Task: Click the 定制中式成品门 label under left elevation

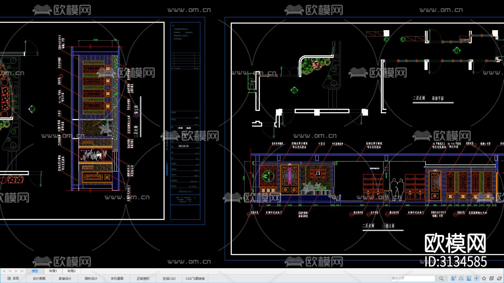Action: (x=274, y=213)
